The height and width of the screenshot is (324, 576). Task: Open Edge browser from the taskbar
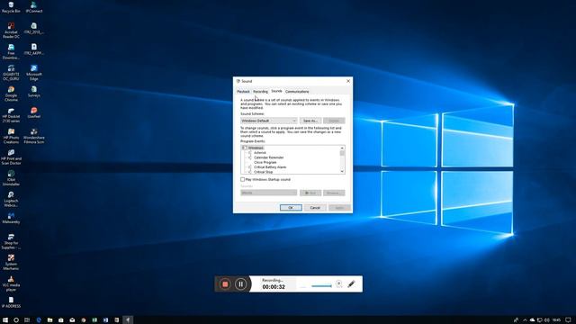pos(39,320)
